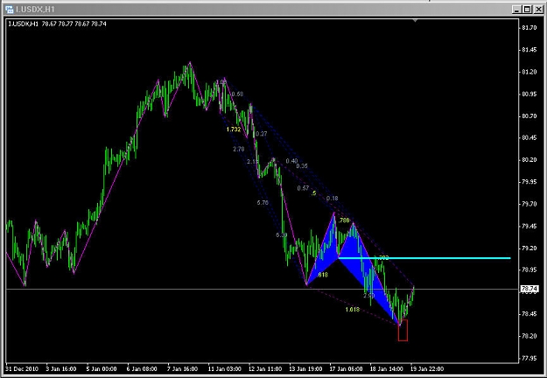Select the 0.18 ratio label

click(x=332, y=198)
